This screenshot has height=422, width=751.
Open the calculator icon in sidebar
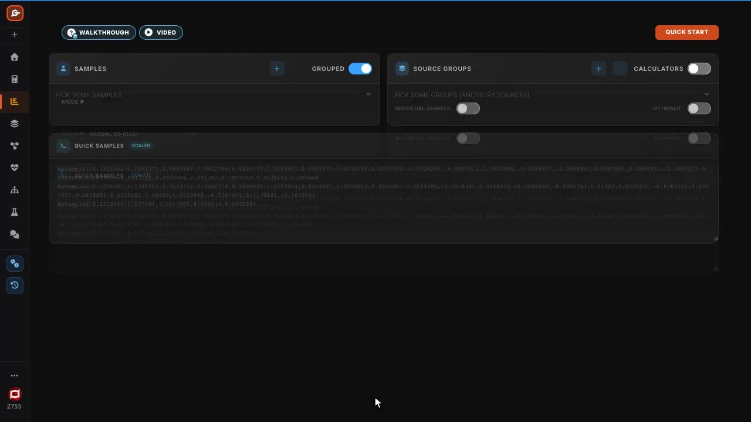15,79
